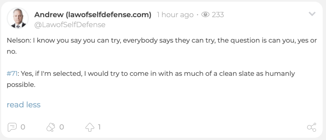Click the 233 view count
This screenshot has height=140, width=326.
point(218,15)
